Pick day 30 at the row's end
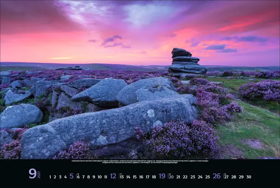Screen dimensions: 280x188 [248, 177]
